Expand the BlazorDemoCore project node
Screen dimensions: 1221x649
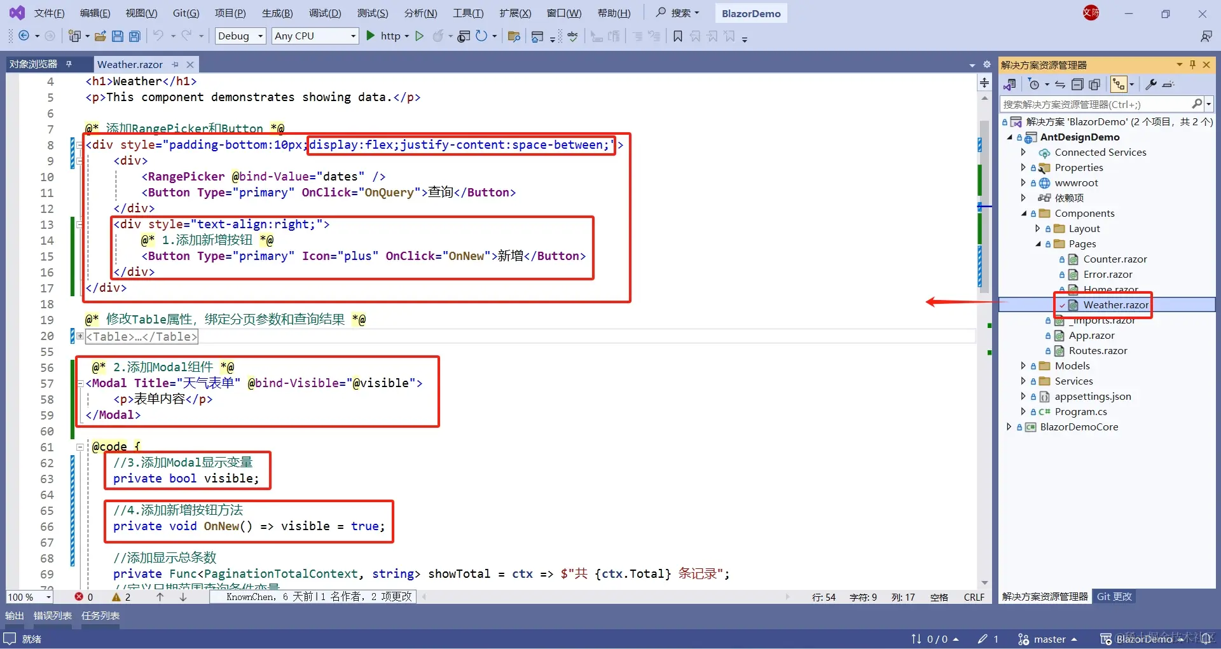[1009, 427]
